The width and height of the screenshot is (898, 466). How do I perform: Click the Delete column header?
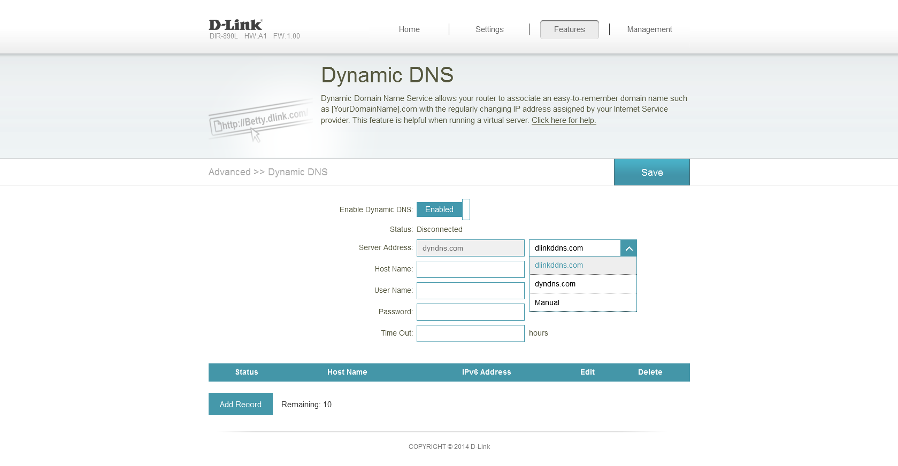650,372
